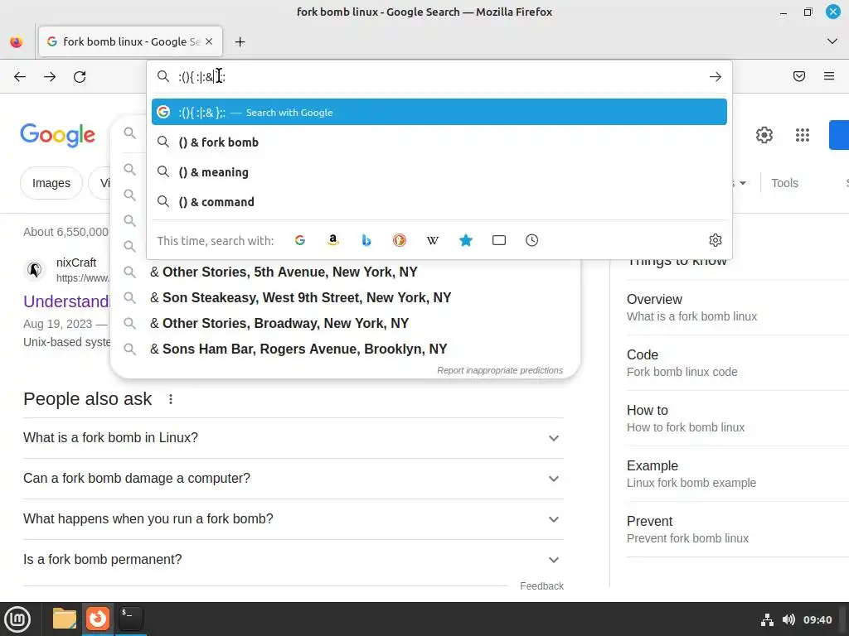
Task: Click the nixCraft site favicon
Action: pyautogui.click(x=35, y=269)
